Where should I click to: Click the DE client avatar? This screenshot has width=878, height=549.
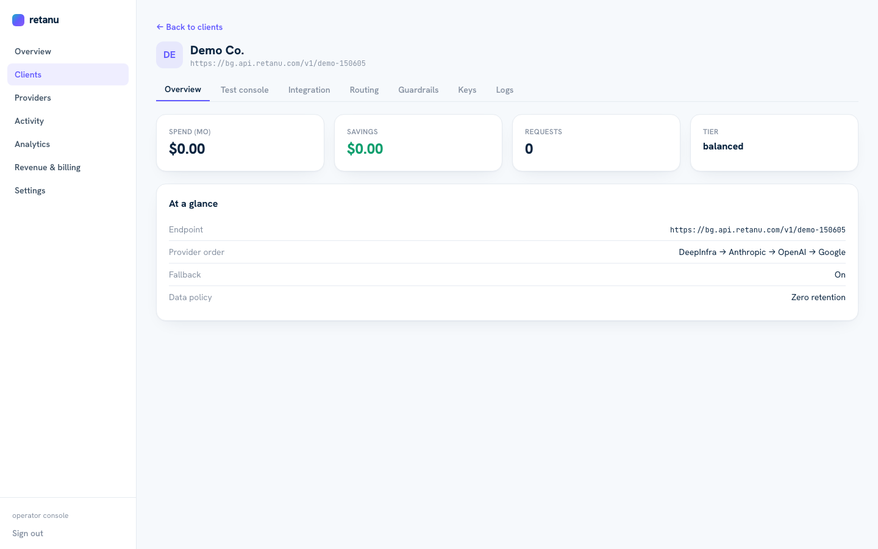pos(170,55)
